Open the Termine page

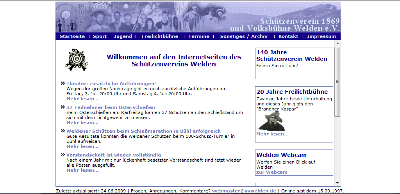pos(199,36)
